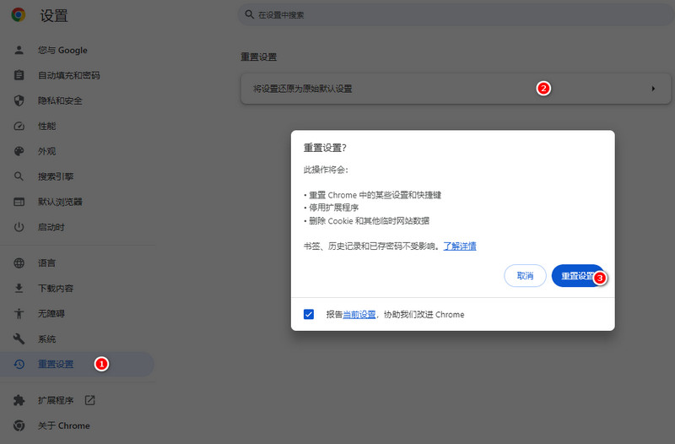Open the 当前设置 link
The width and height of the screenshot is (675, 444).
(x=359, y=314)
